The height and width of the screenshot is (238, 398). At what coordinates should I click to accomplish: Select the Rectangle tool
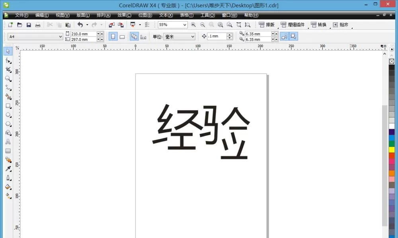click(8, 106)
